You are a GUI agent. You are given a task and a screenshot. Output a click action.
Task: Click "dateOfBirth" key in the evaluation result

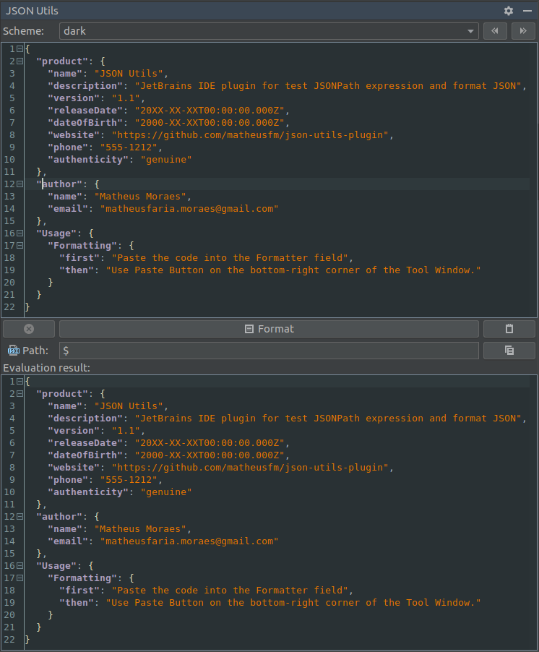pyautogui.click(x=88, y=455)
